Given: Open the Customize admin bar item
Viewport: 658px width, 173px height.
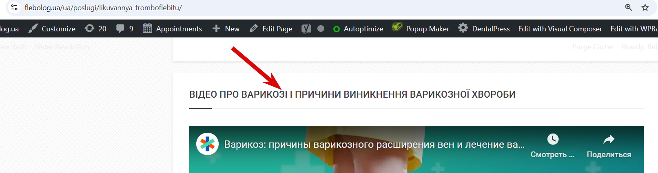Looking at the screenshot, I should (x=58, y=29).
